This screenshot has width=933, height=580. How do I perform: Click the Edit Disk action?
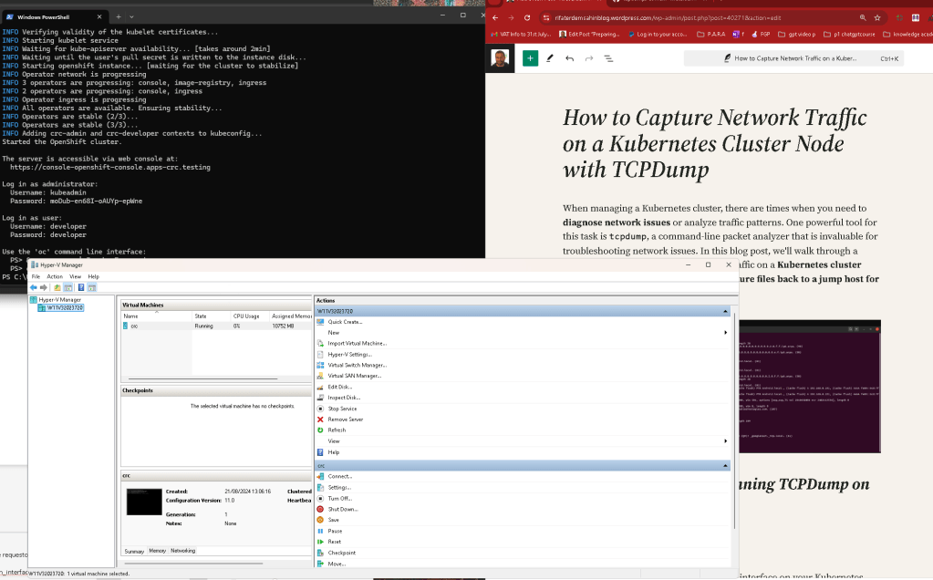point(340,387)
